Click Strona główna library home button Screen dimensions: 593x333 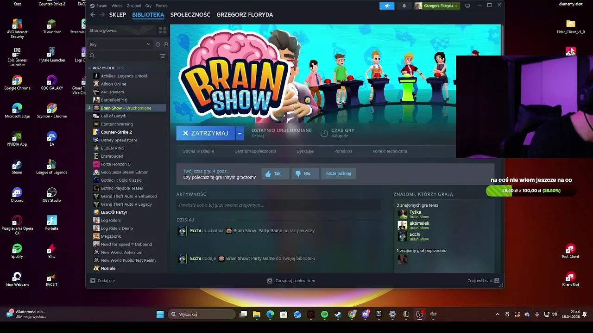tap(122, 30)
